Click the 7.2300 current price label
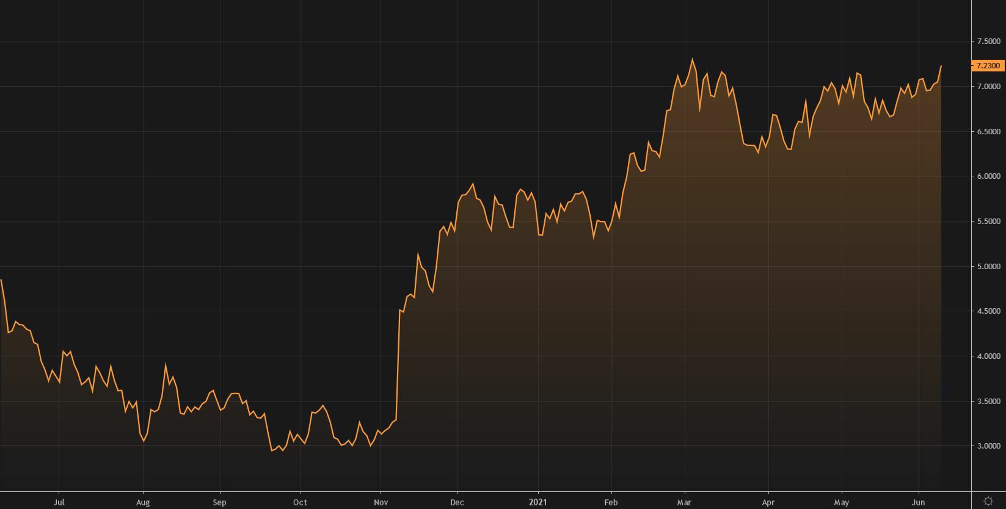Image resolution: width=1006 pixels, height=509 pixels. click(x=988, y=65)
